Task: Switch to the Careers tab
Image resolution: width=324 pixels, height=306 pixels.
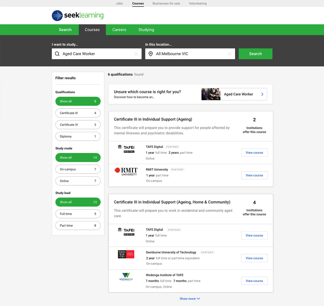Action: [x=119, y=30]
